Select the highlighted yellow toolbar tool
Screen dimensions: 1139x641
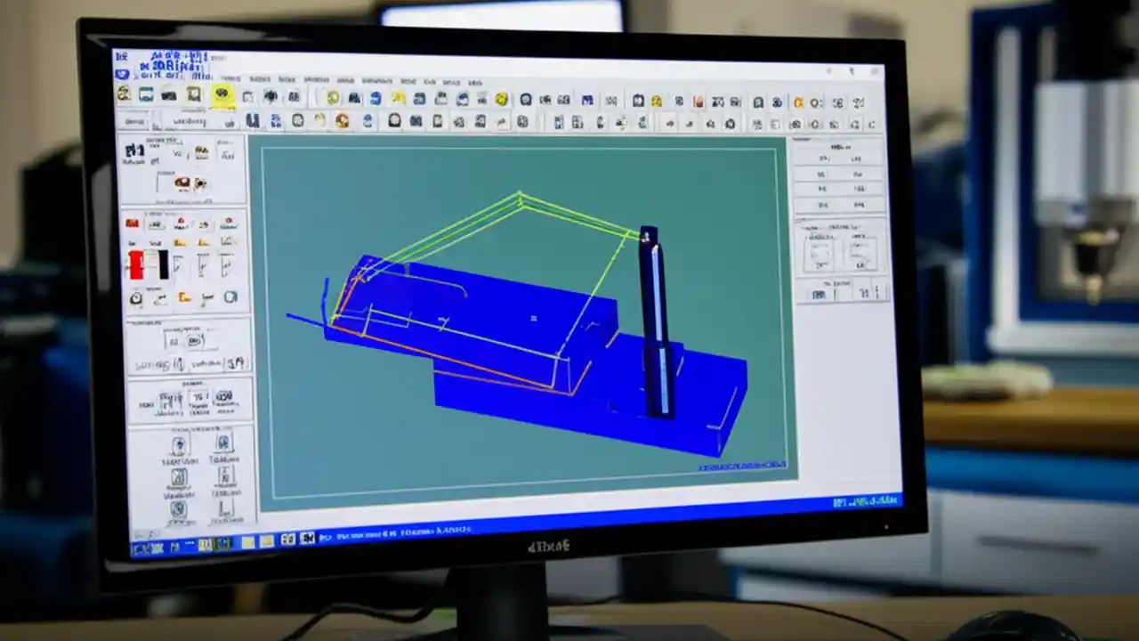click(222, 95)
